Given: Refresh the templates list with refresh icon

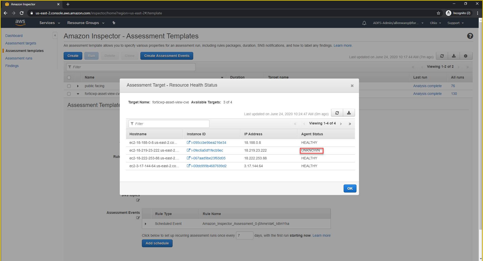Looking at the screenshot, I should click(442, 56).
